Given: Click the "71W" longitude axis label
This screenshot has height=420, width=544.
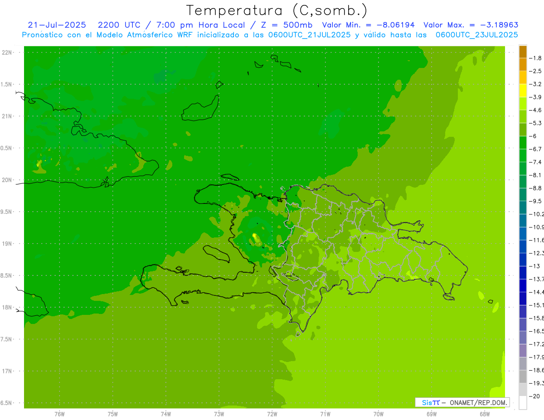Looking at the screenshot, I should (325, 414).
